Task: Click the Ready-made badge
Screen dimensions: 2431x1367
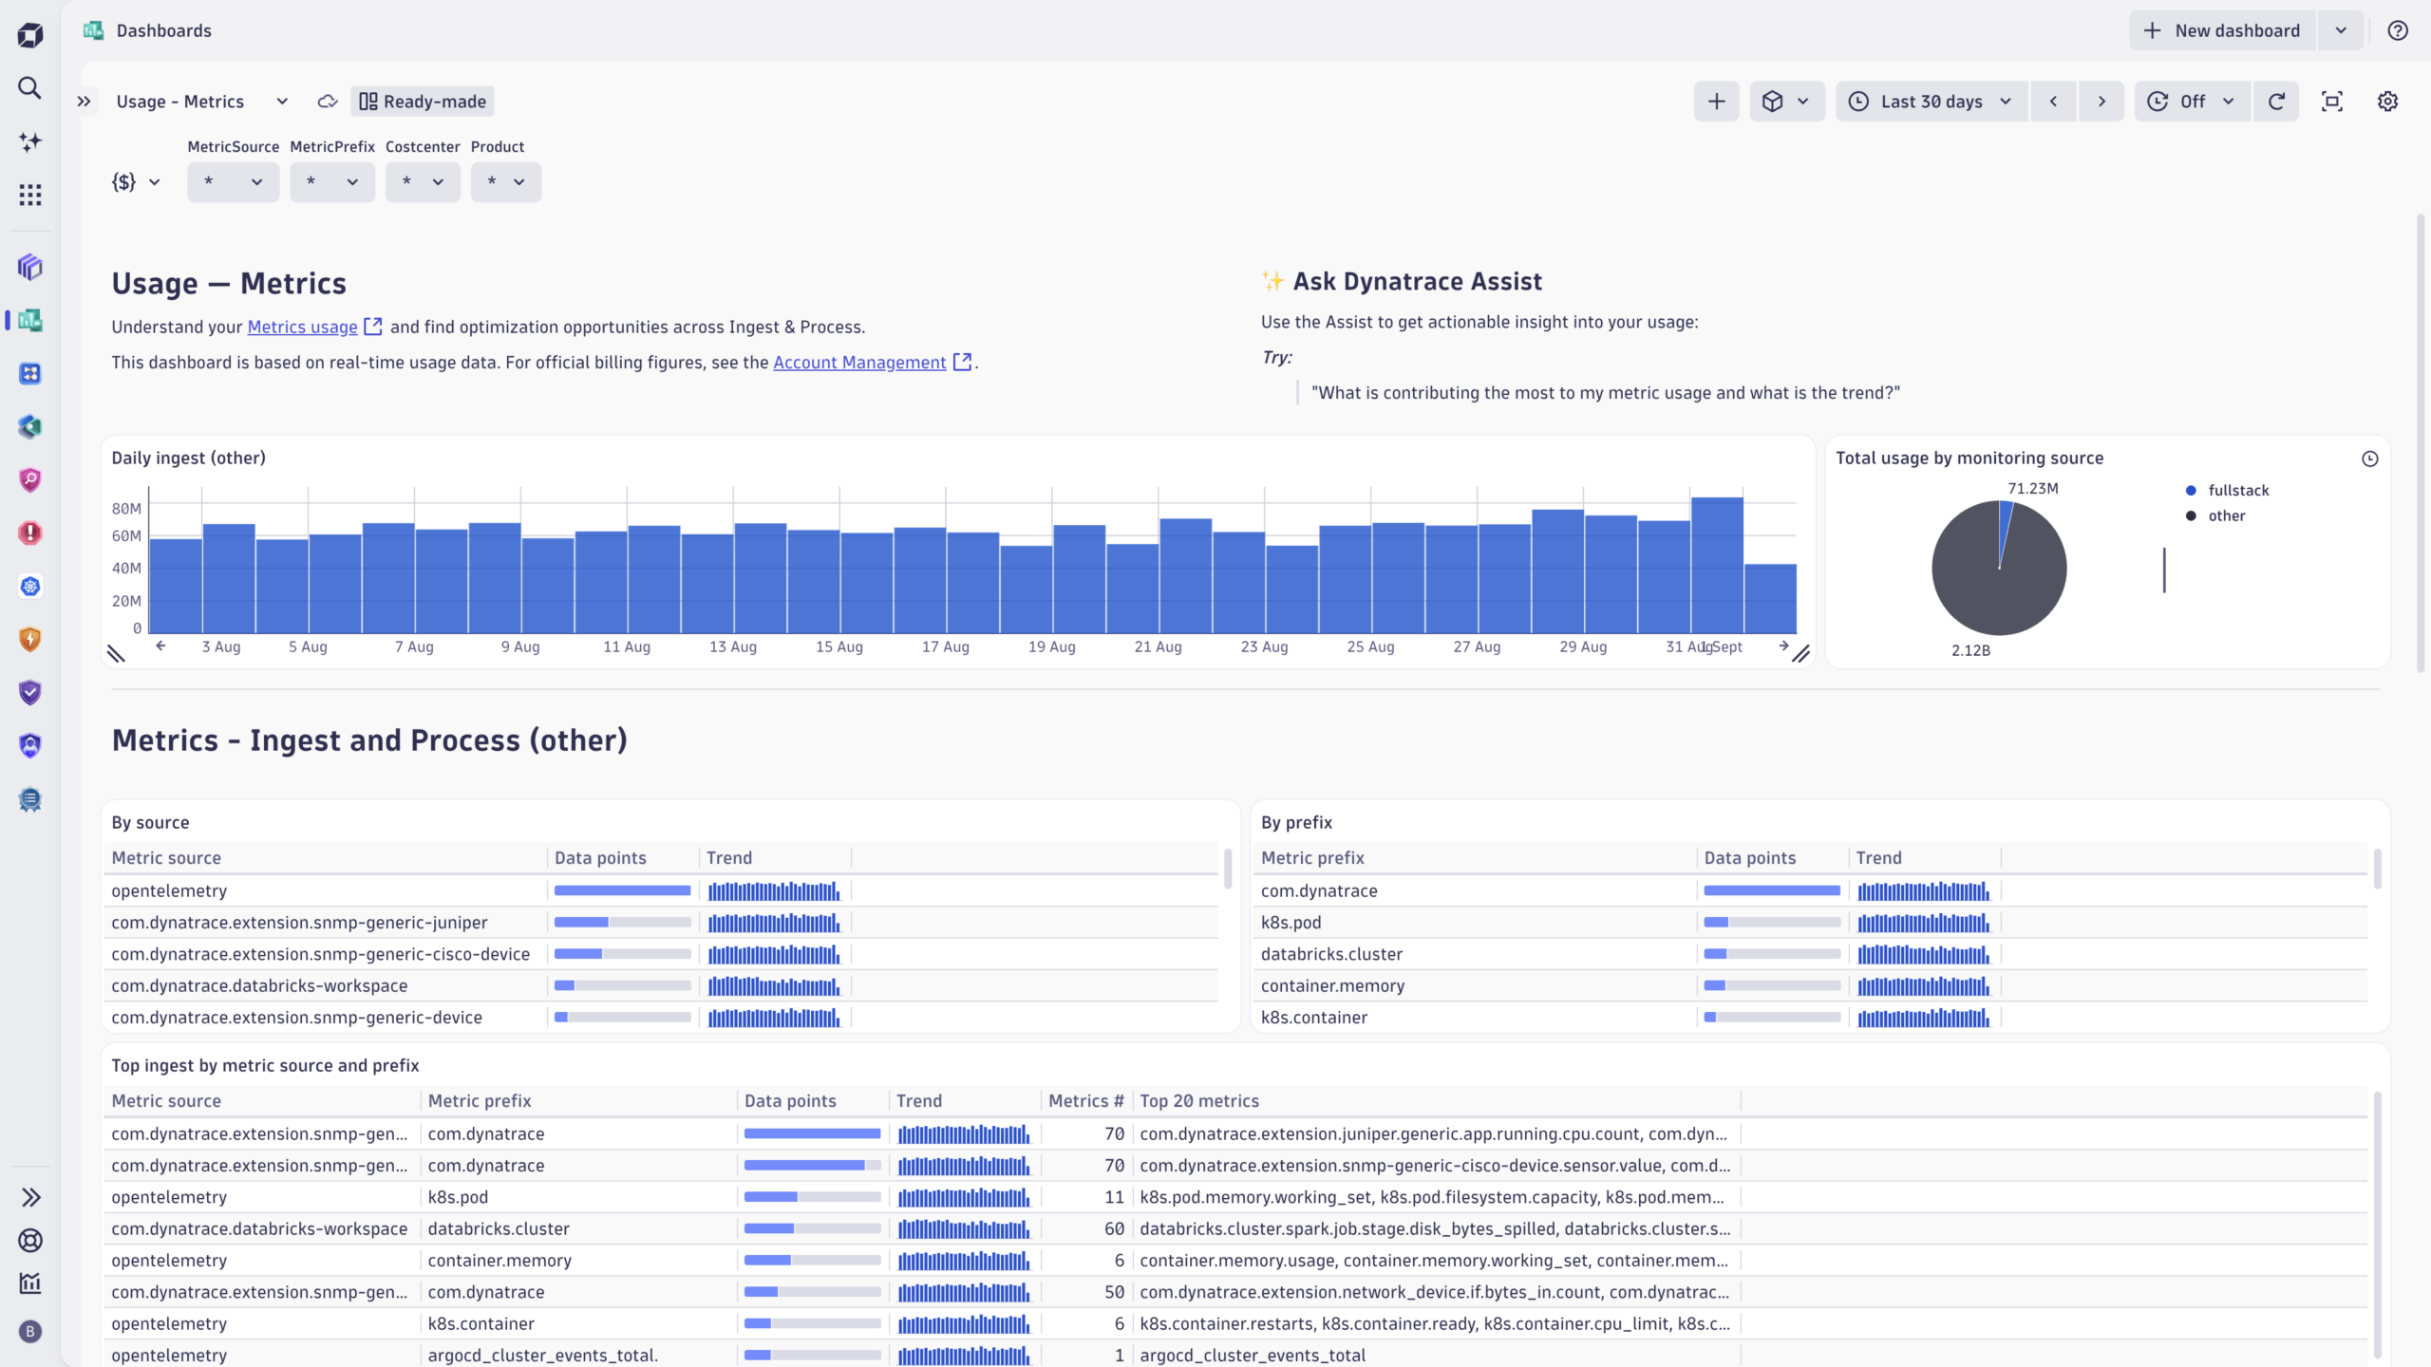Action: (423, 102)
